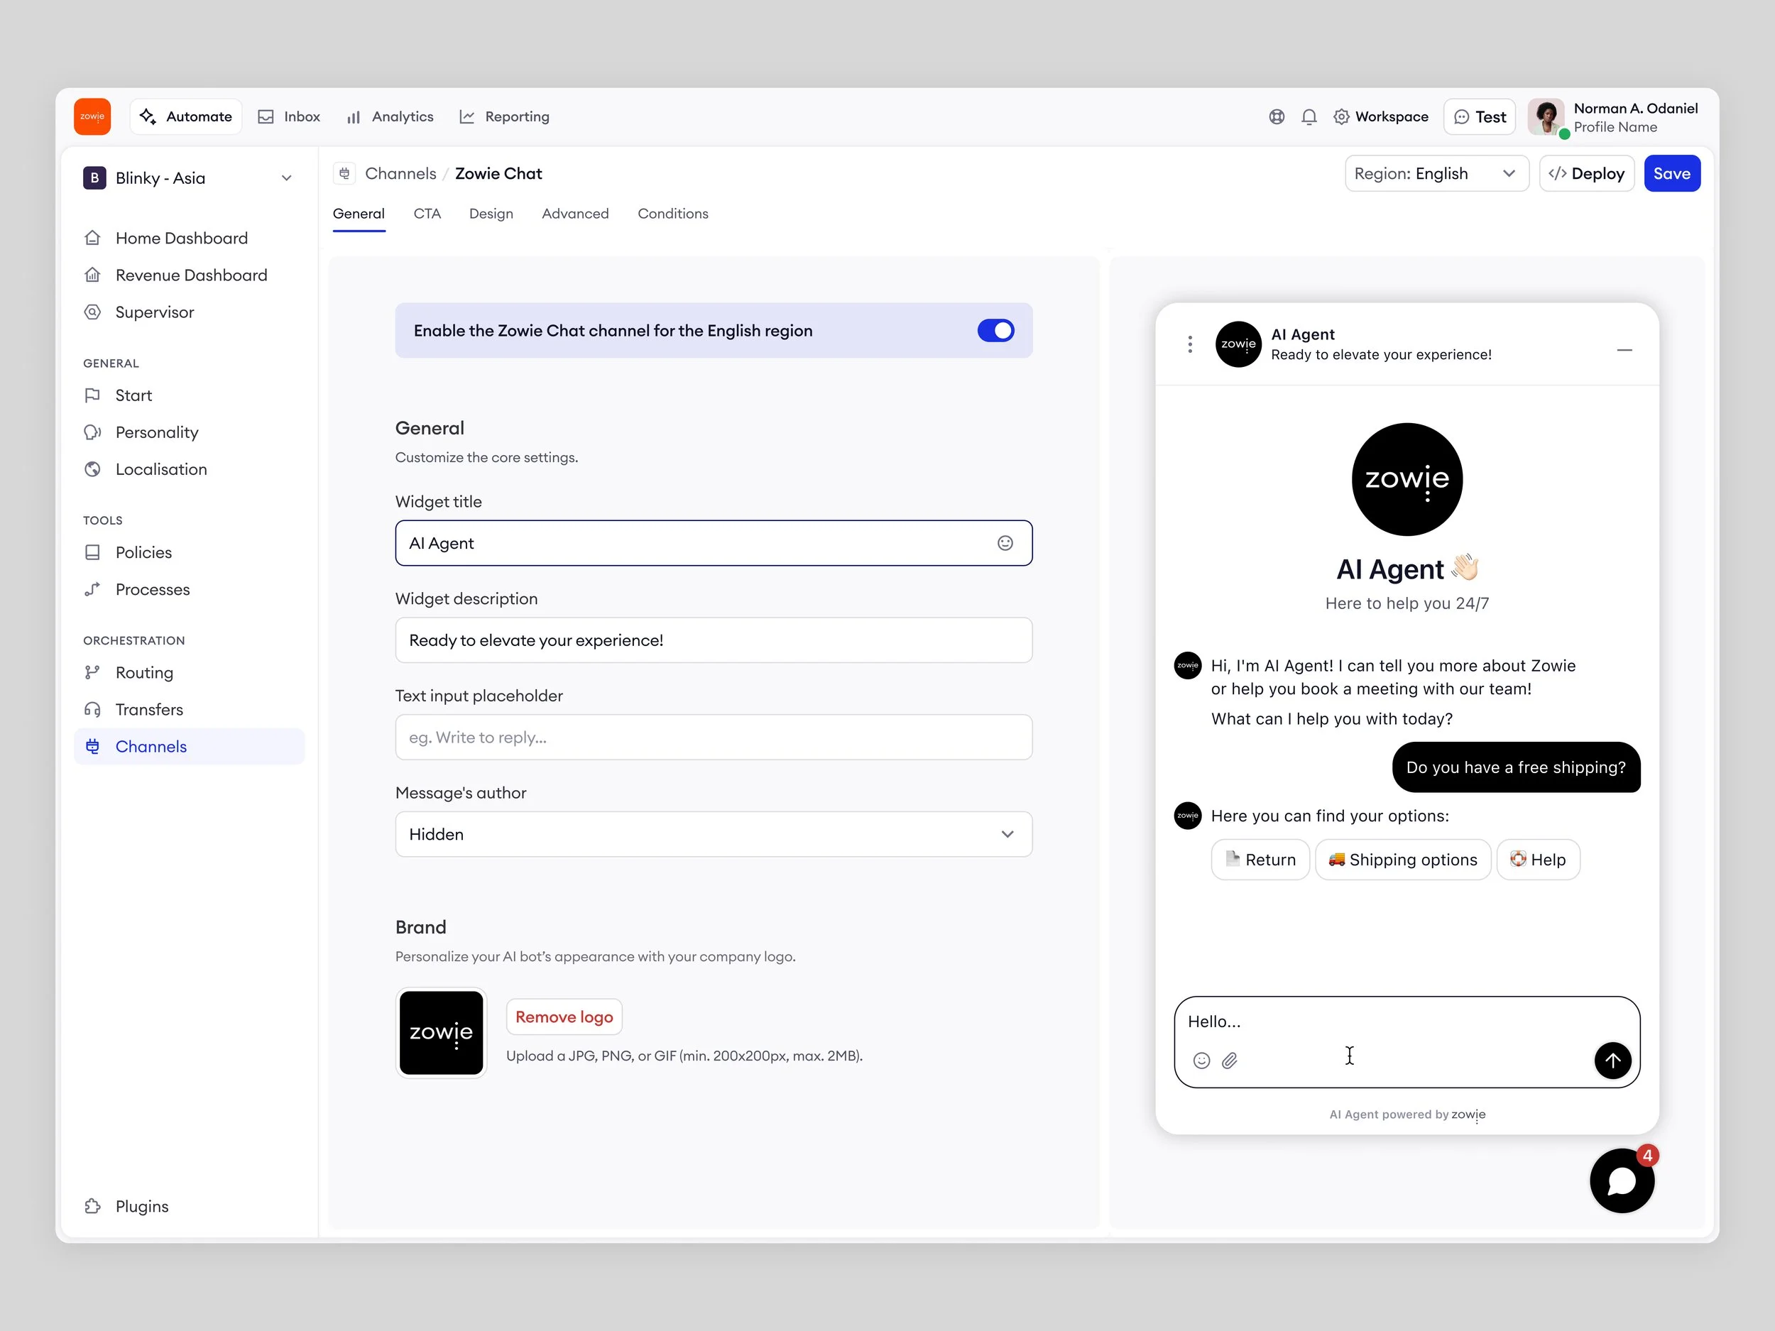Click the Save button
Screen dimensions: 1775x1331
(x=1671, y=174)
